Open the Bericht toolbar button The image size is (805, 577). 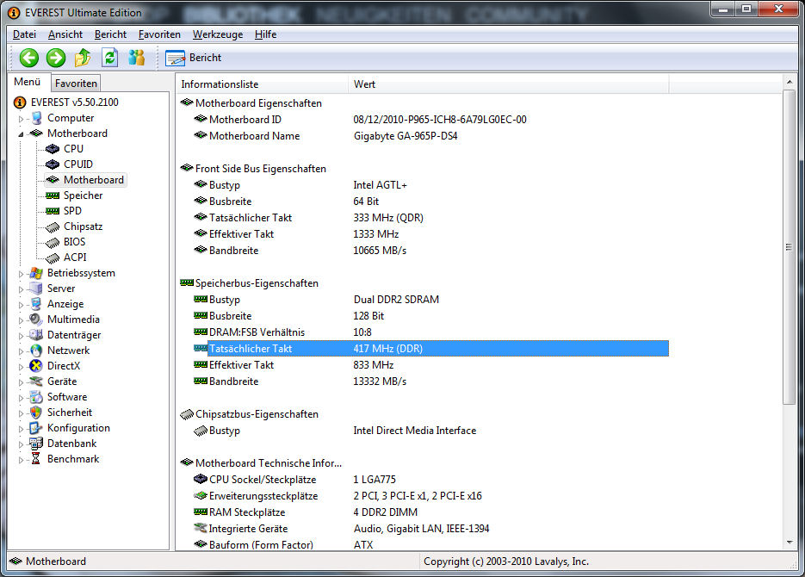(x=194, y=58)
